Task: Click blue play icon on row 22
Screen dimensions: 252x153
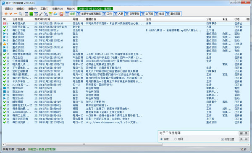Action: point(5,95)
